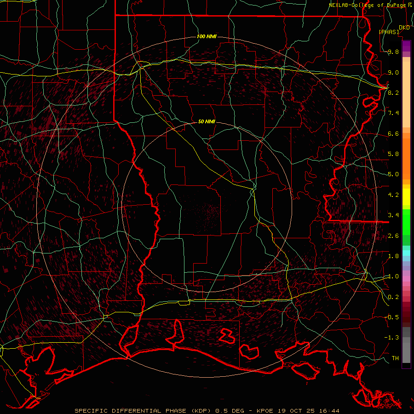Click the 1.0 scale value
The width and height of the screenshot is (414, 414).
click(x=393, y=276)
